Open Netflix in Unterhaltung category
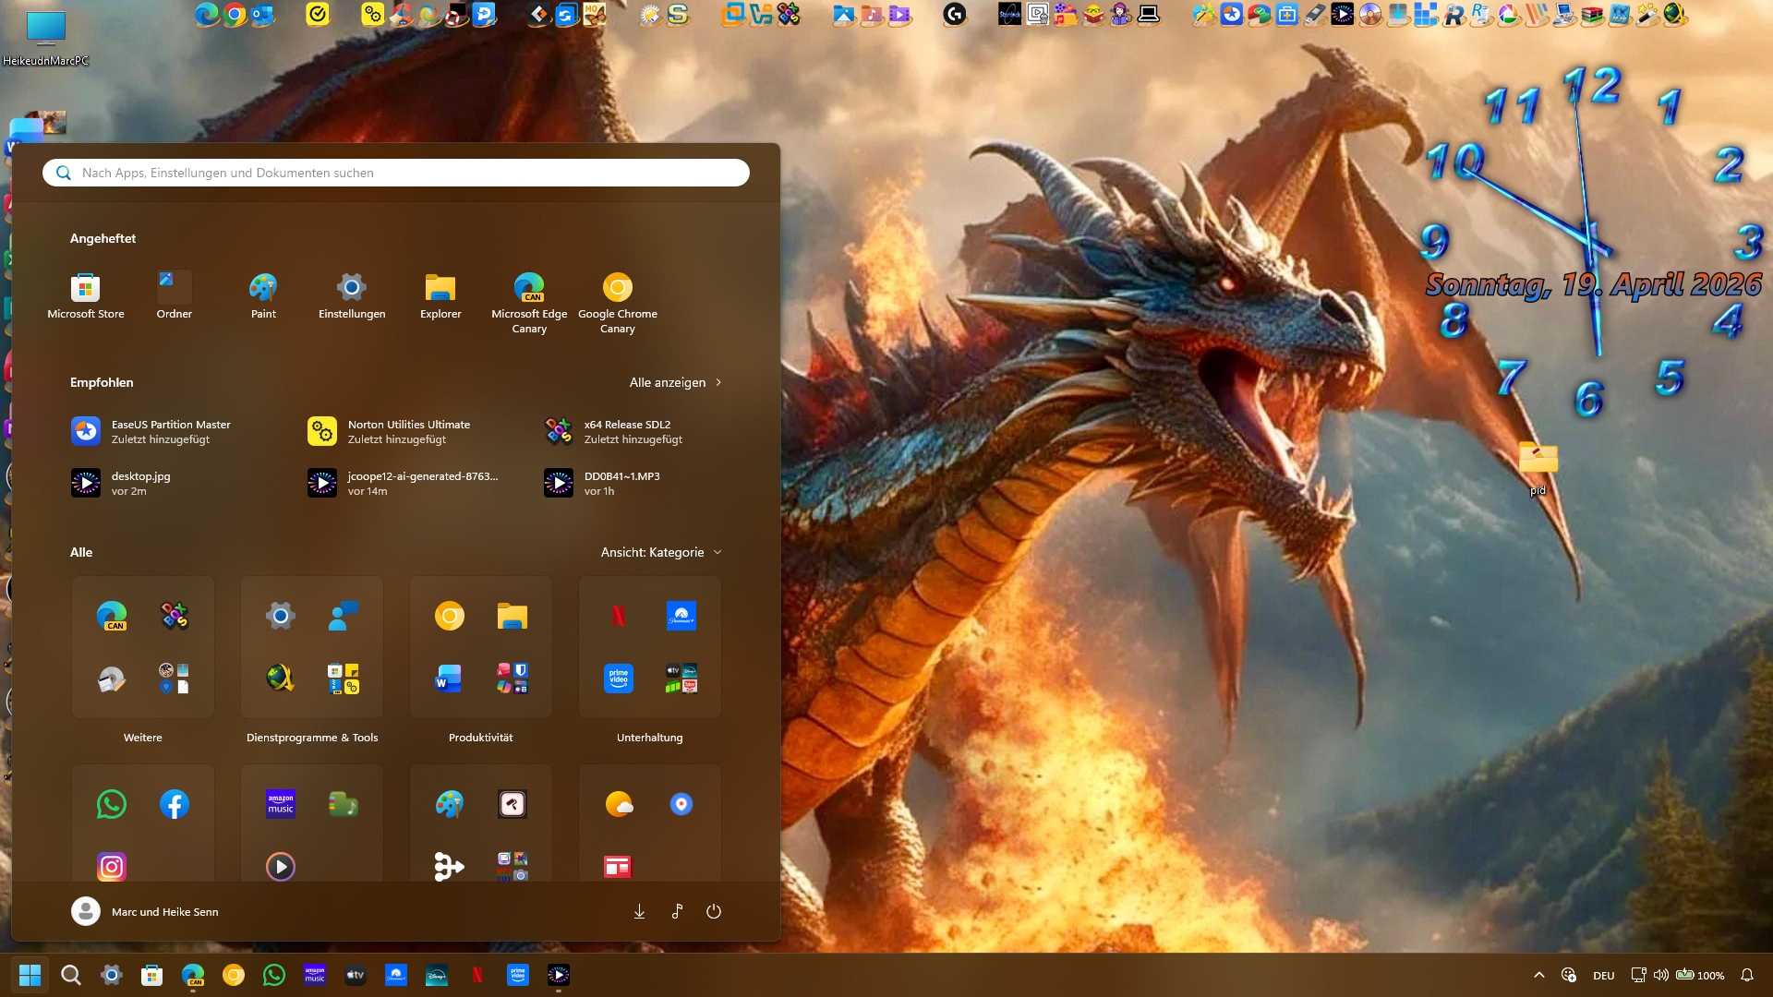This screenshot has width=1773, height=997. point(619,616)
